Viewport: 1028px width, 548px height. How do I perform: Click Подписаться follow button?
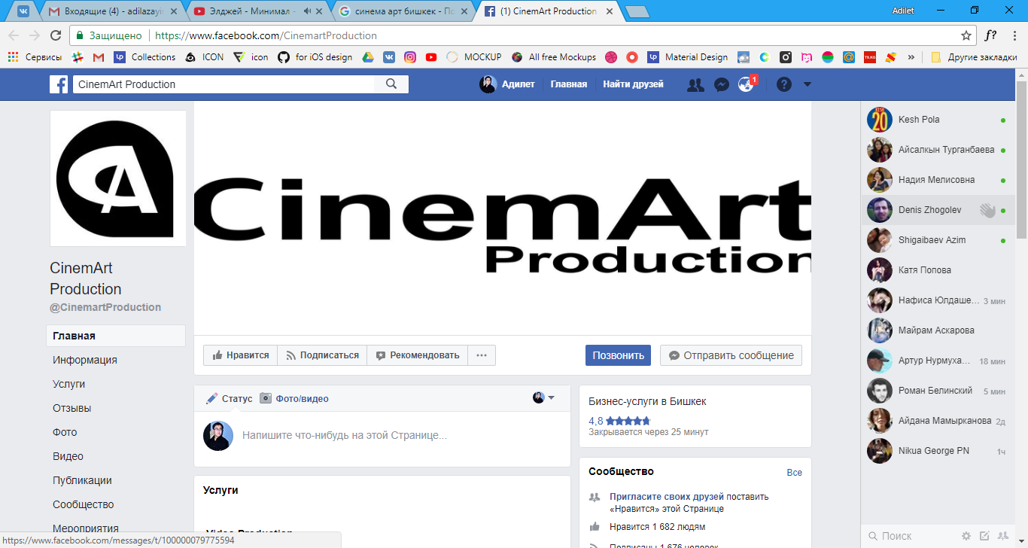click(x=322, y=355)
